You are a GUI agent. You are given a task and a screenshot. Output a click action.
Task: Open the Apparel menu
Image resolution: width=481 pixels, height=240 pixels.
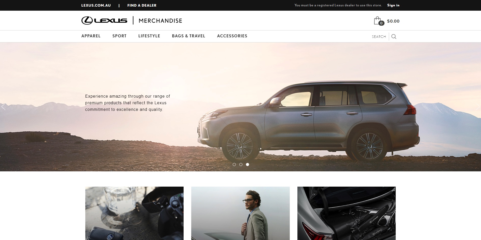[x=91, y=36]
